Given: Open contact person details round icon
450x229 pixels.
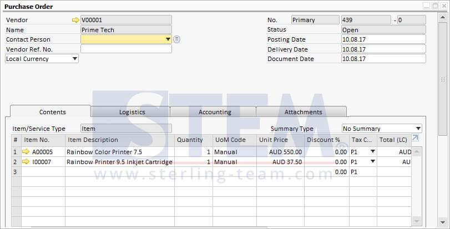Looking at the screenshot, I should point(176,39).
